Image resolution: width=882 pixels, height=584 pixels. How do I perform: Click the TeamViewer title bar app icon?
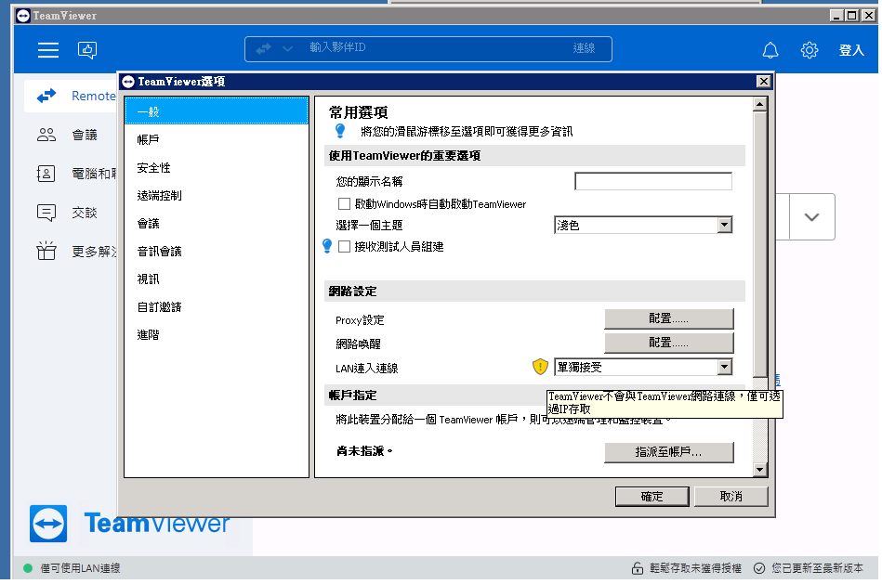click(x=23, y=16)
